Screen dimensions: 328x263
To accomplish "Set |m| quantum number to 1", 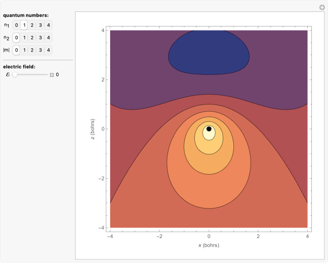I will [x=24, y=50].
